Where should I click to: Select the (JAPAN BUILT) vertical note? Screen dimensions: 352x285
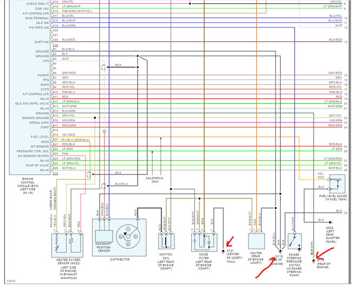pos(51,200)
